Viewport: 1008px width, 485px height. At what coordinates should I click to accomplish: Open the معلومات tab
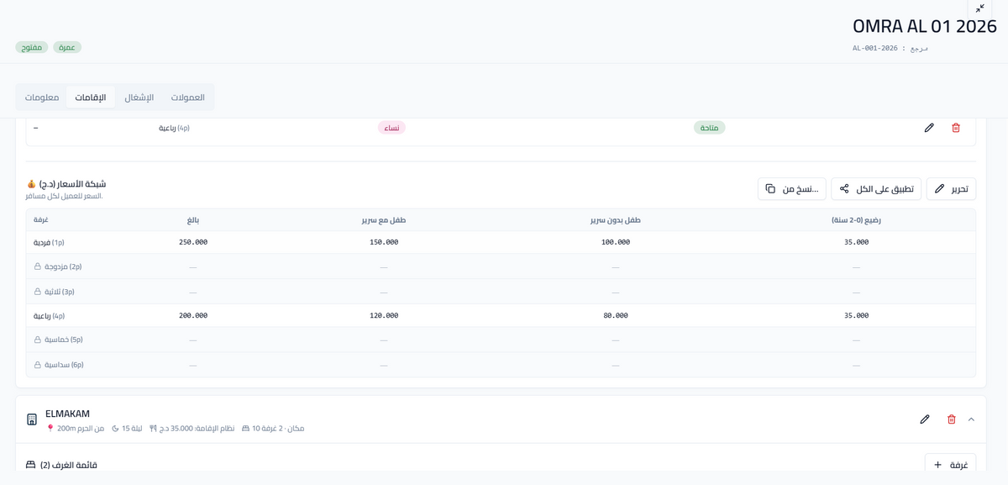coord(42,98)
